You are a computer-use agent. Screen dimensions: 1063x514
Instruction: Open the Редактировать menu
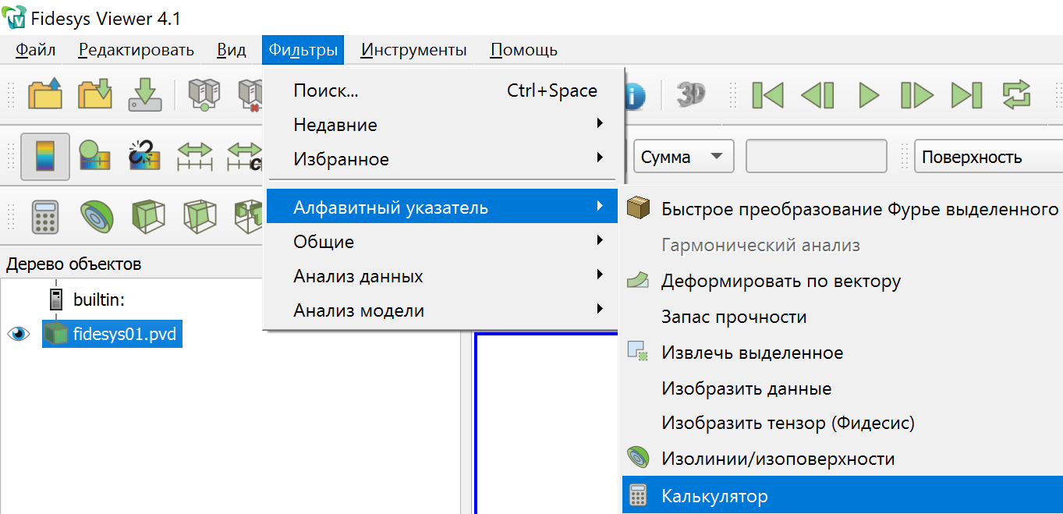click(x=136, y=51)
